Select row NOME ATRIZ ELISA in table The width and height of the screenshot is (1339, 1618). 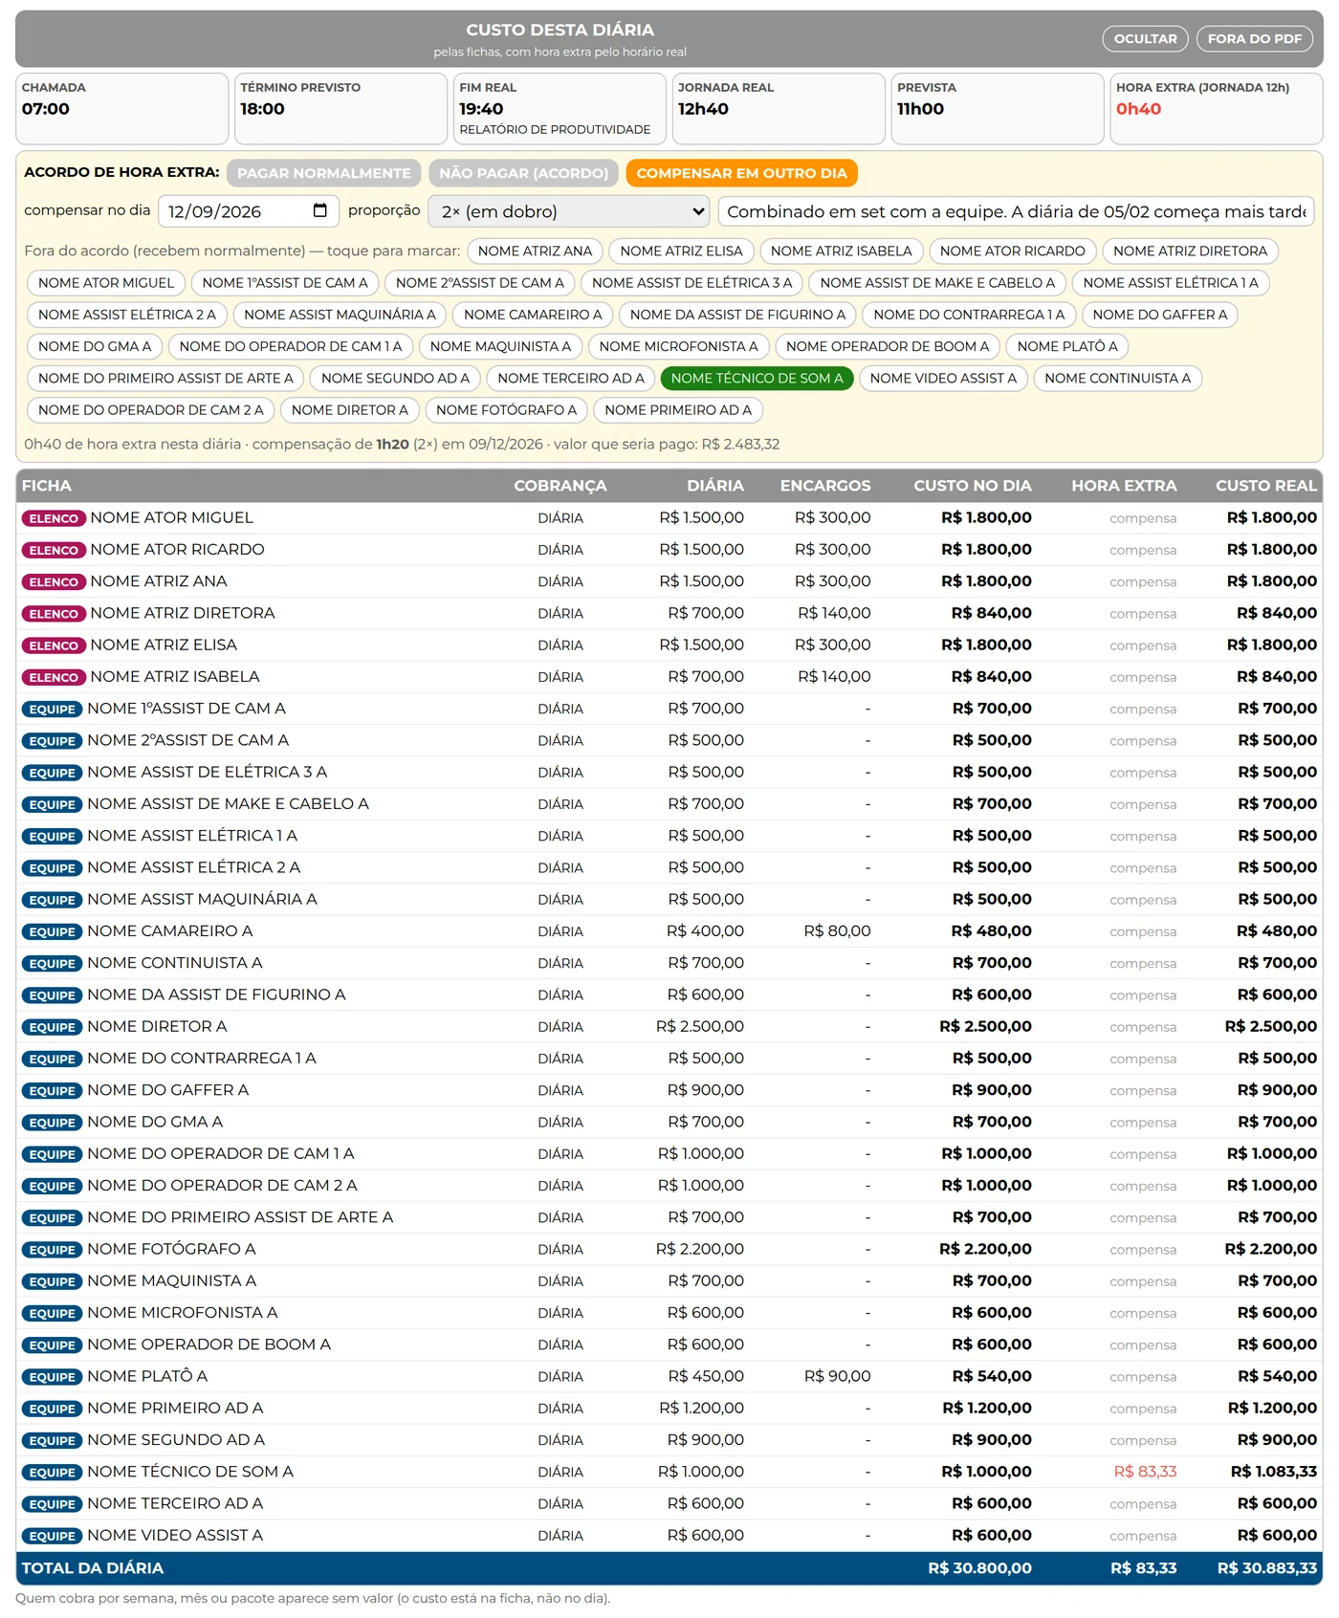[669, 645]
